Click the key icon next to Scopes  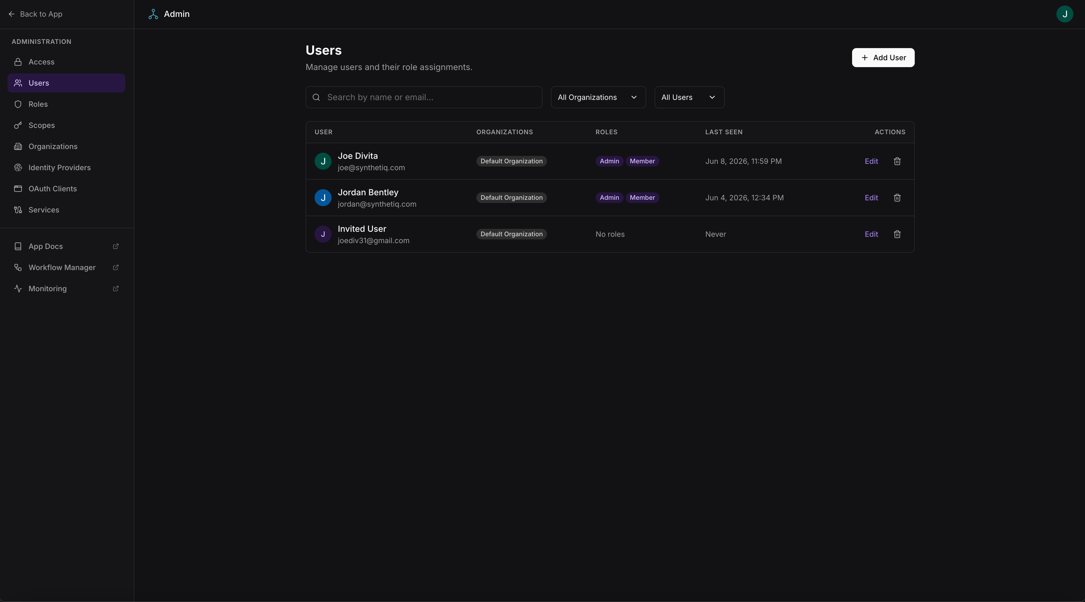[18, 126]
